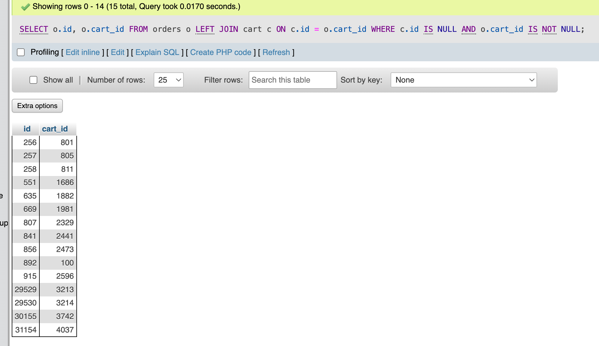
Task: Select cart_id cell 1882
Action: 58,196
